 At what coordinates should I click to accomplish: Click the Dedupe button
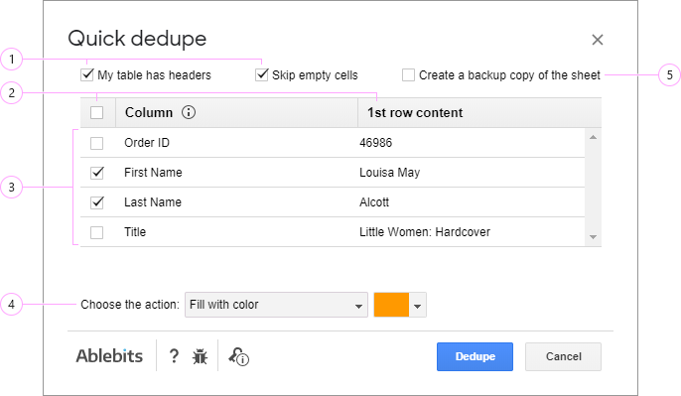475,356
